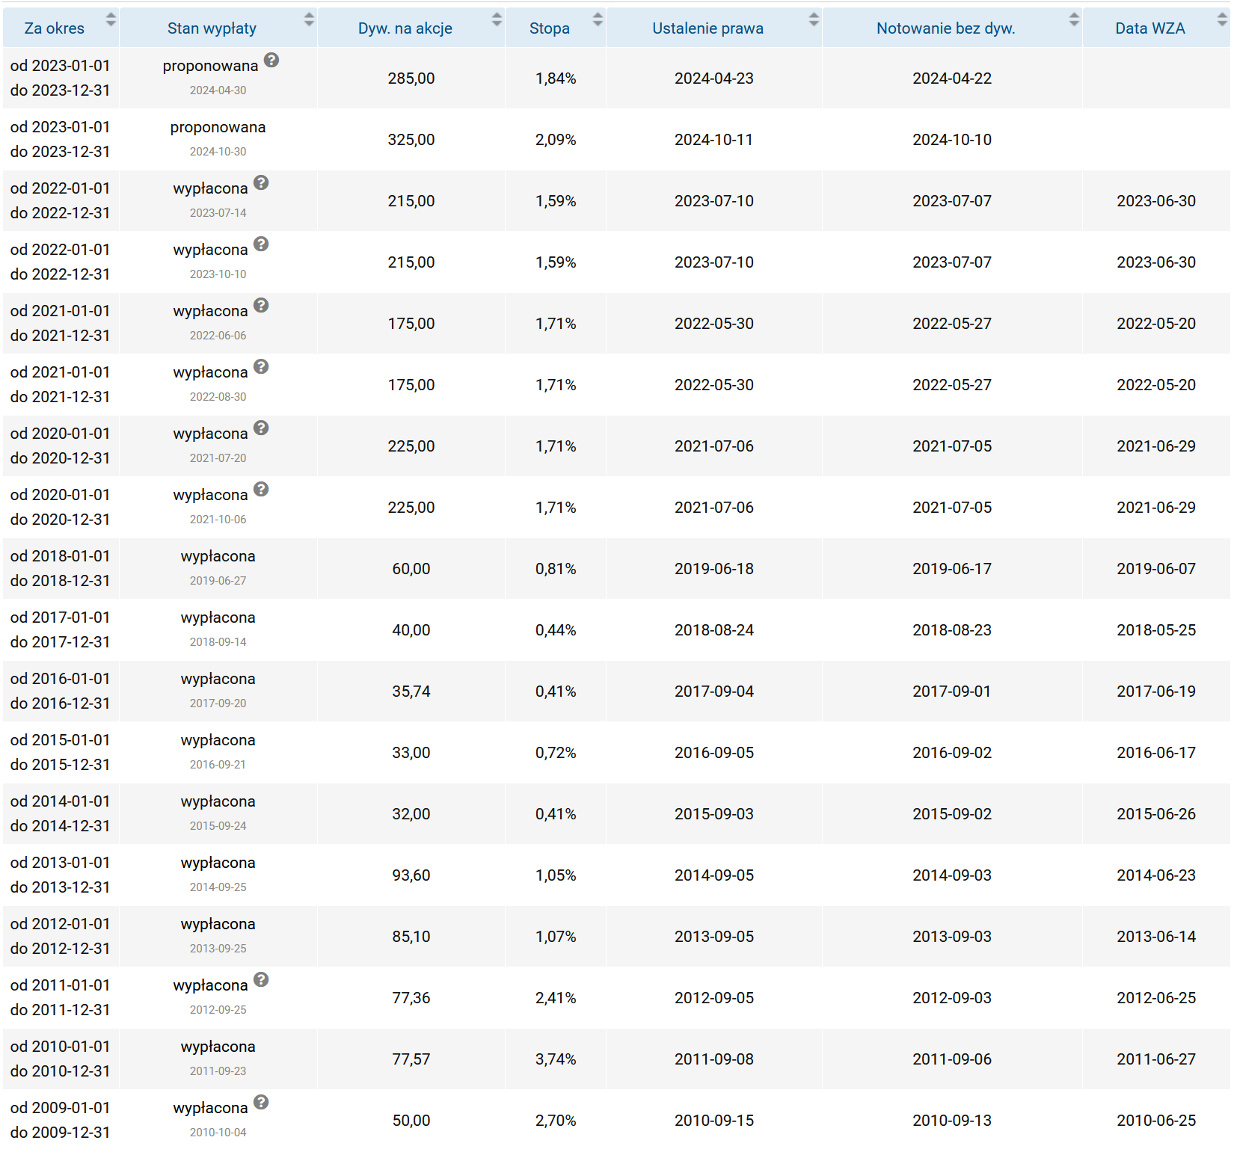Select dividend value 40,00
This screenshot has width=1234, height=1158.
[411, 630]
